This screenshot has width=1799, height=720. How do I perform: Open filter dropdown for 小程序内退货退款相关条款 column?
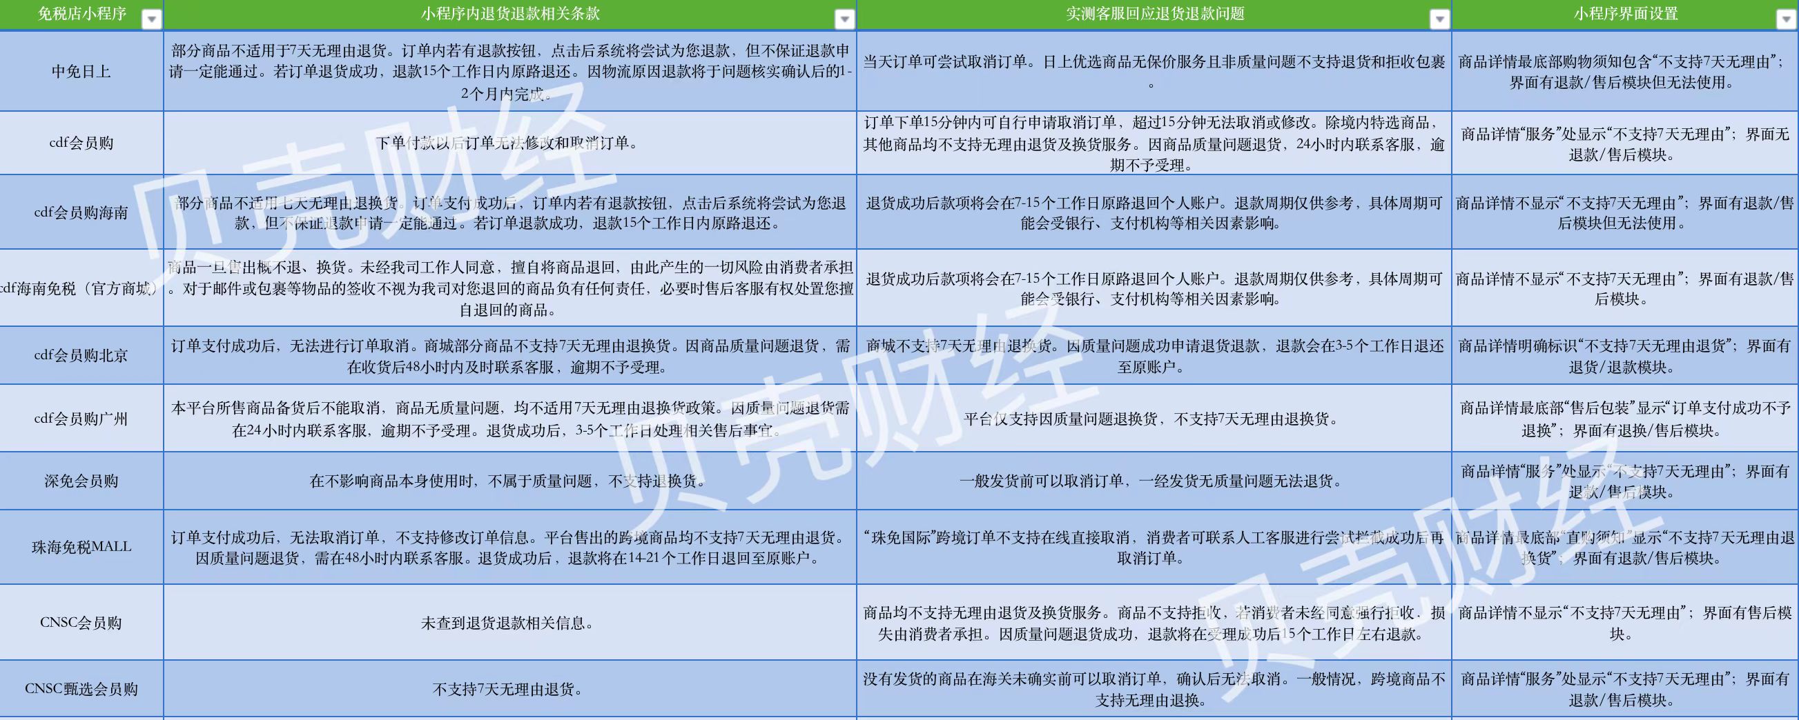click(x=844, y=19)
